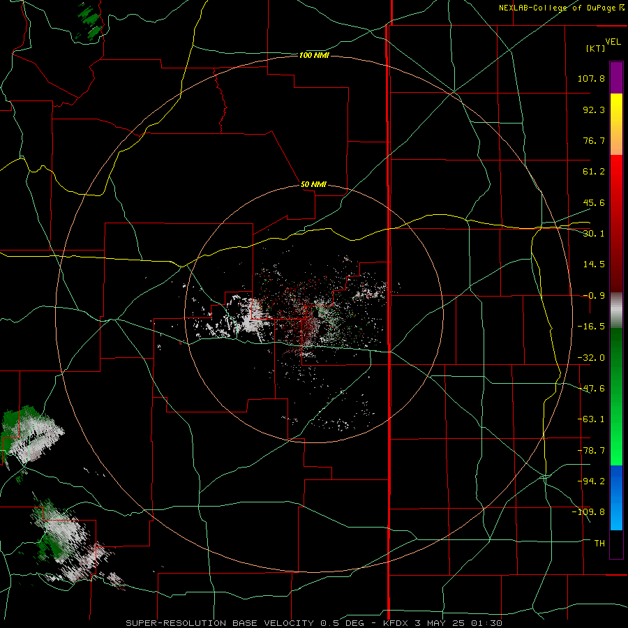The width and height of the screenshot is (628, 628).
Task: Click the 14.5 legend value
Action: coord(594,264)
